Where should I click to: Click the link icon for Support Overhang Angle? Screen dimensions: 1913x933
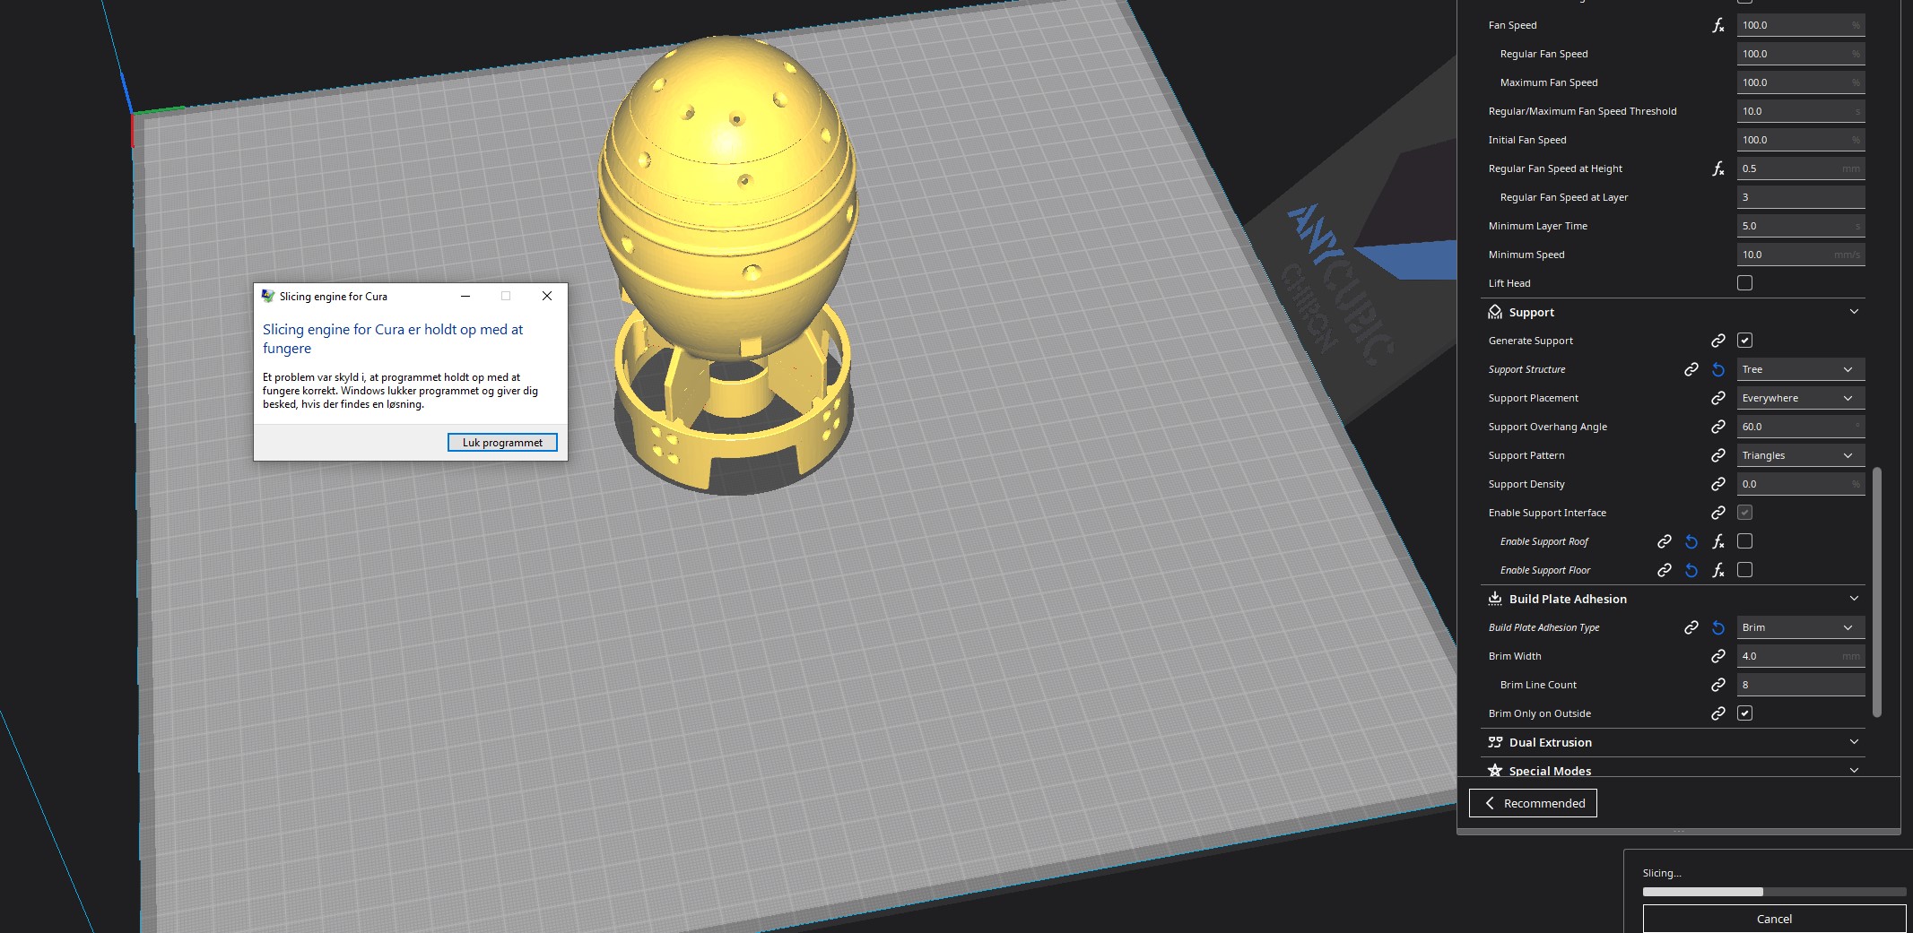tap(1717, 427)
